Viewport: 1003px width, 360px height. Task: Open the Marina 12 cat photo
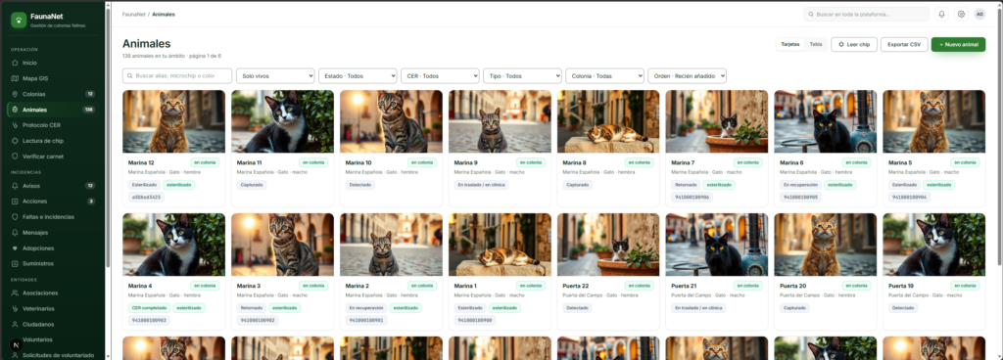(x=174, y=121)
